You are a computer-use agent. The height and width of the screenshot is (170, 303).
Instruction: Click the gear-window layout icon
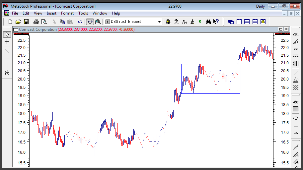263,22
